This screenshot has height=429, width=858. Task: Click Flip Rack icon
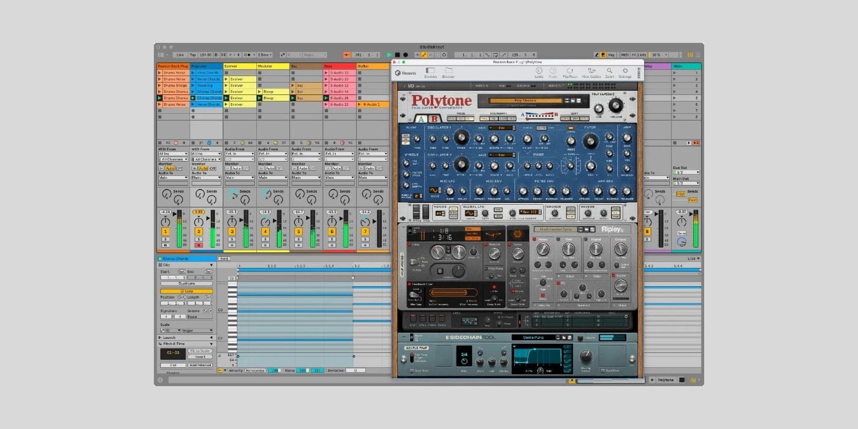[x=570, y=72]
